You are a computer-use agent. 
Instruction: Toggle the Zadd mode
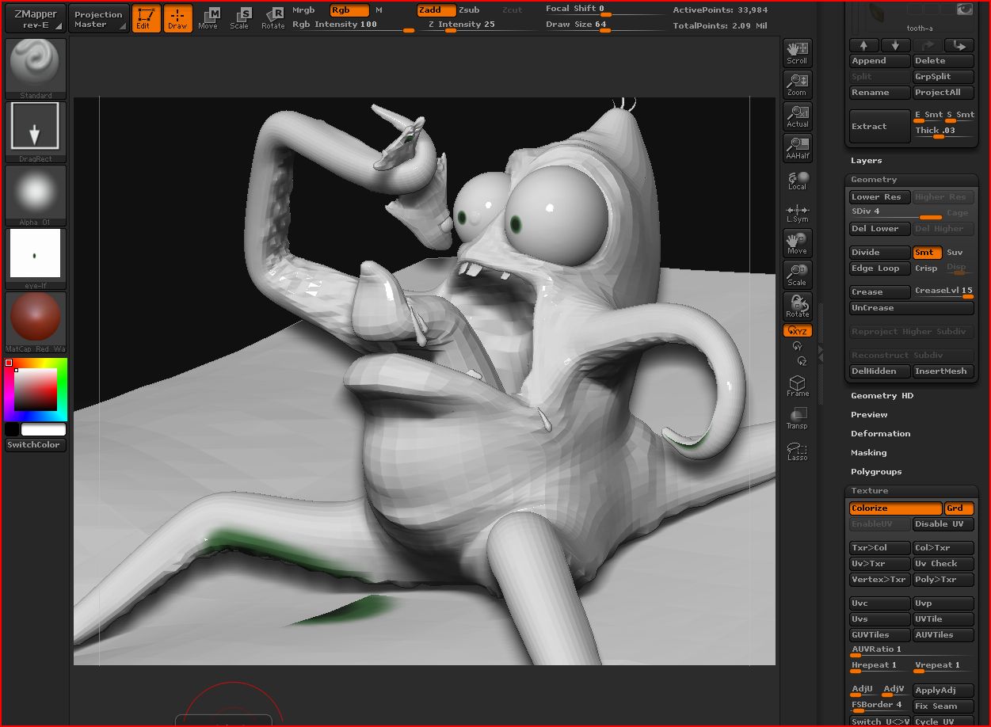point(436,10)
